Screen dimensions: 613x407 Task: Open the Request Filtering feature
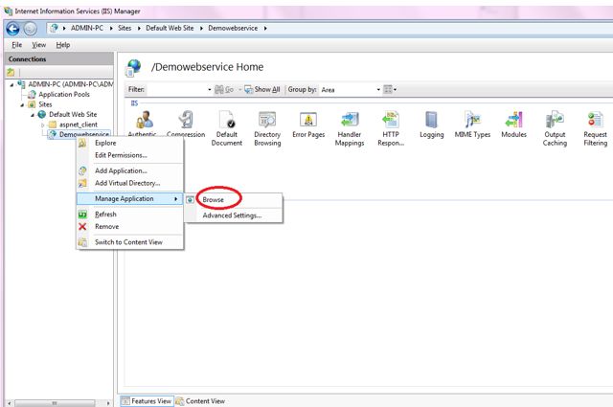click(596, 128)
